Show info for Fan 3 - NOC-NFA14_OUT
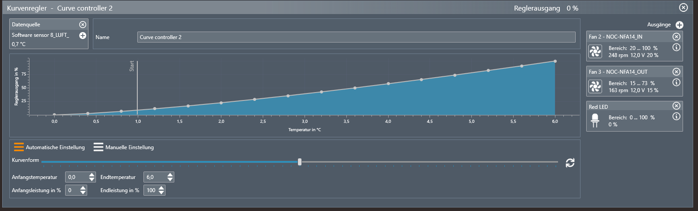Viewport: 698px width, 211px height. [x=676, y=82]
